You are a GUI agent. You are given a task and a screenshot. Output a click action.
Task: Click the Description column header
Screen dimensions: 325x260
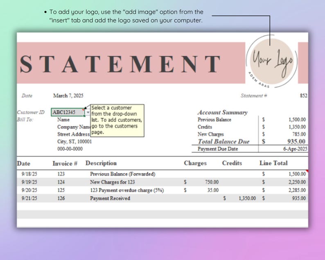point(101,163)
